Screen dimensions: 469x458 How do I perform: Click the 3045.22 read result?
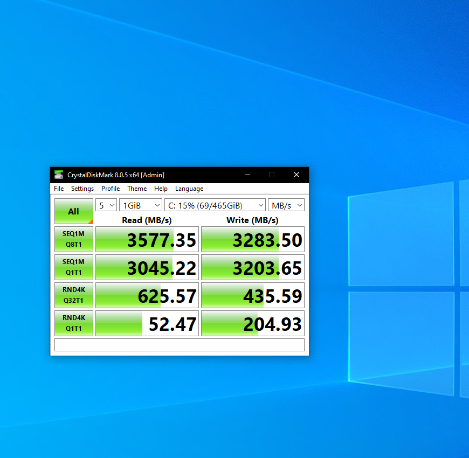147,267
